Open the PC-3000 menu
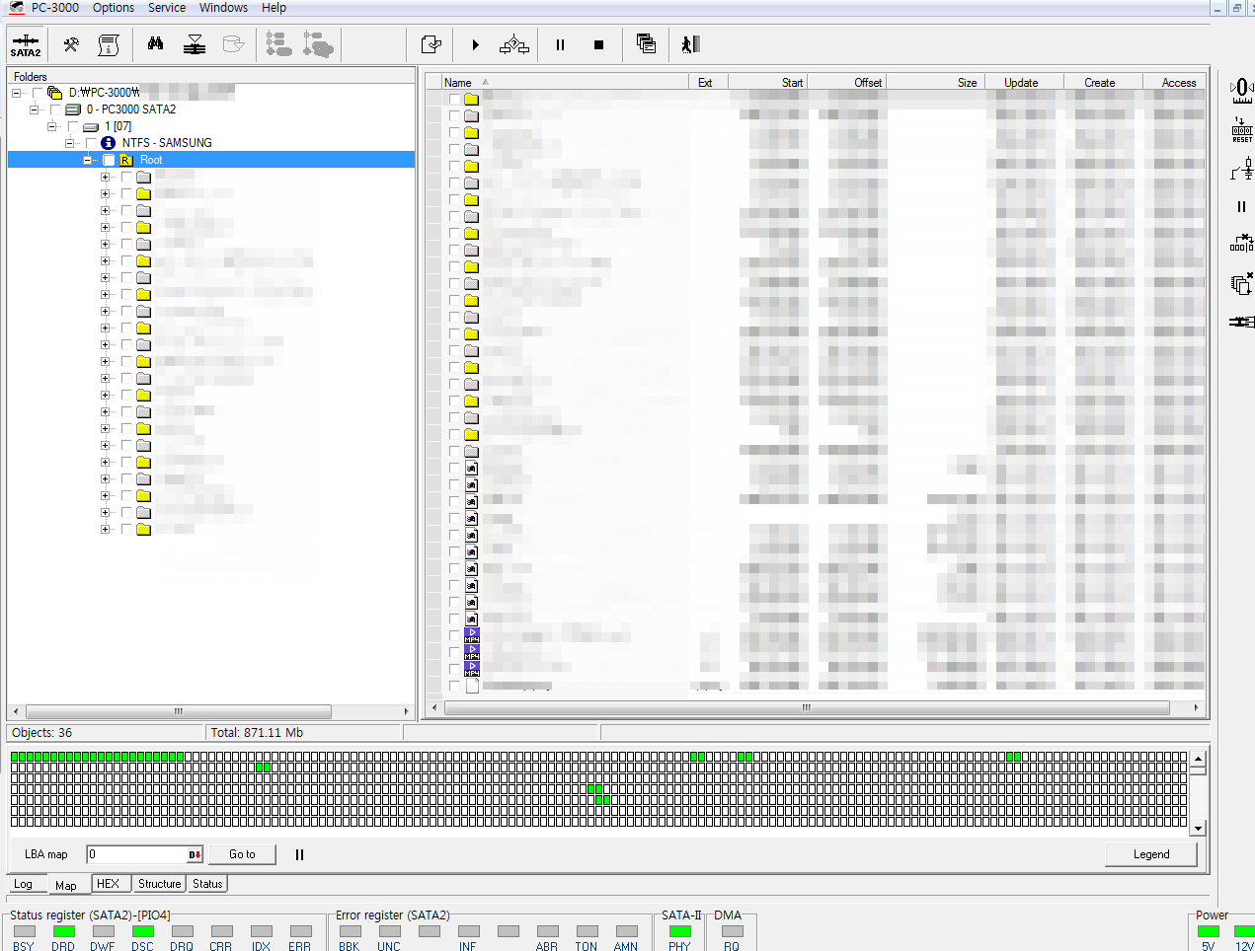1255x951 pixels. [x=55, y=8]
